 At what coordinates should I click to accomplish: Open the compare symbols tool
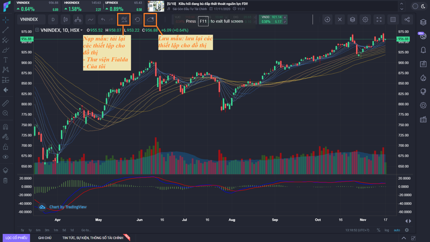(x=78, y=19)
